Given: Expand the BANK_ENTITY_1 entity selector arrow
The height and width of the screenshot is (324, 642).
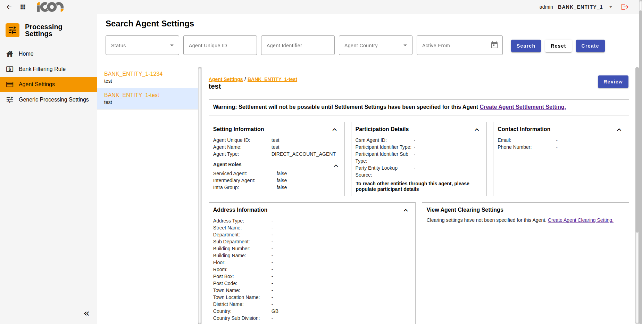Looking at the screenshot, I should coord(611,7).
